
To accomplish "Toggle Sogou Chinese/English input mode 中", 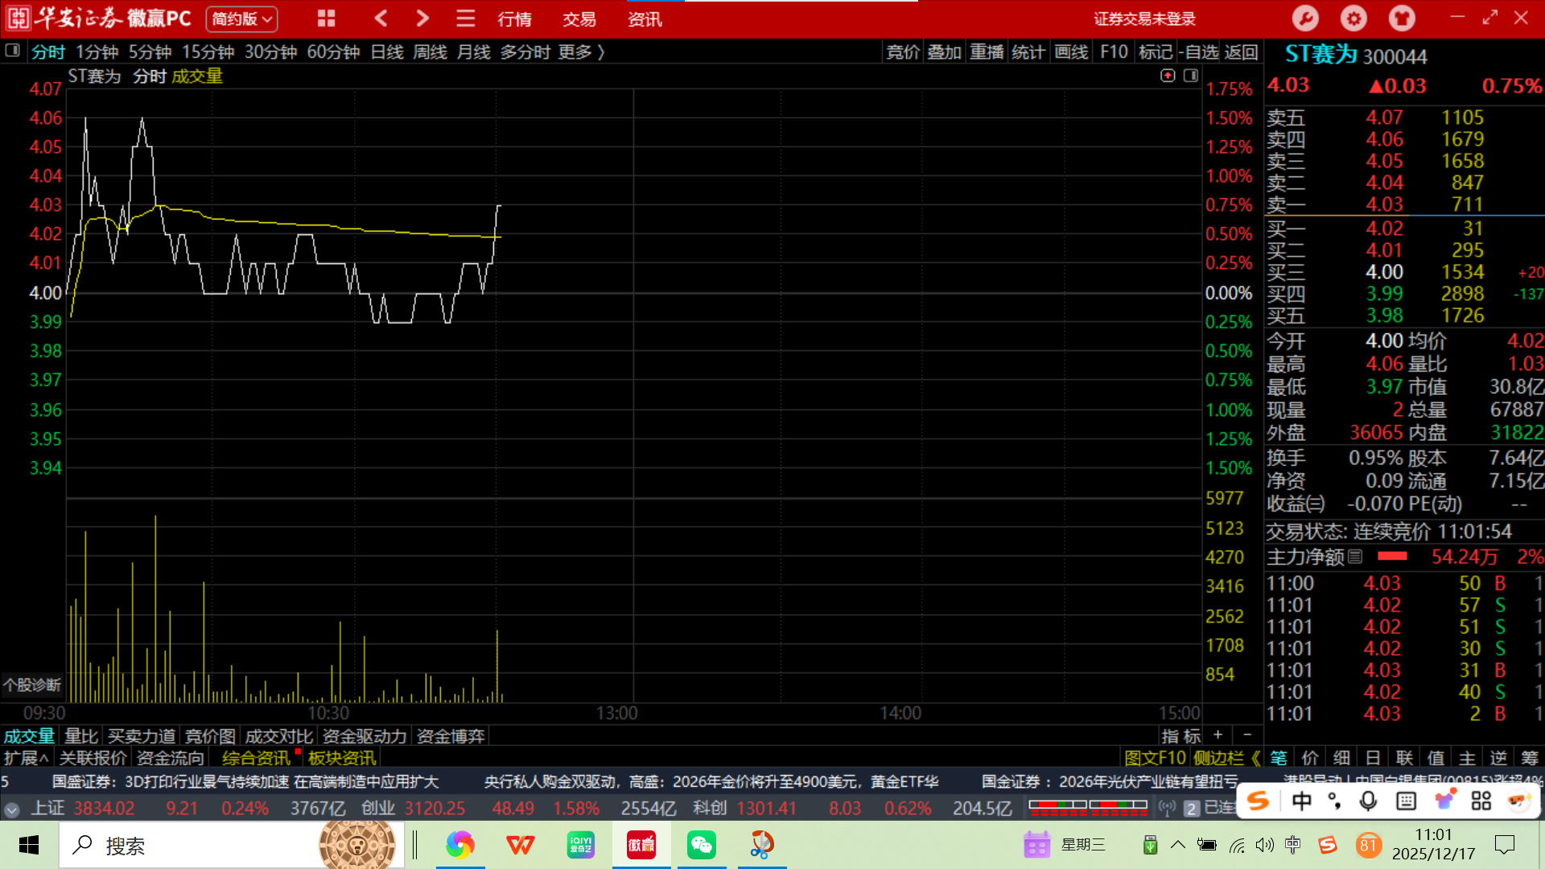I will [x=1301, y=801].
